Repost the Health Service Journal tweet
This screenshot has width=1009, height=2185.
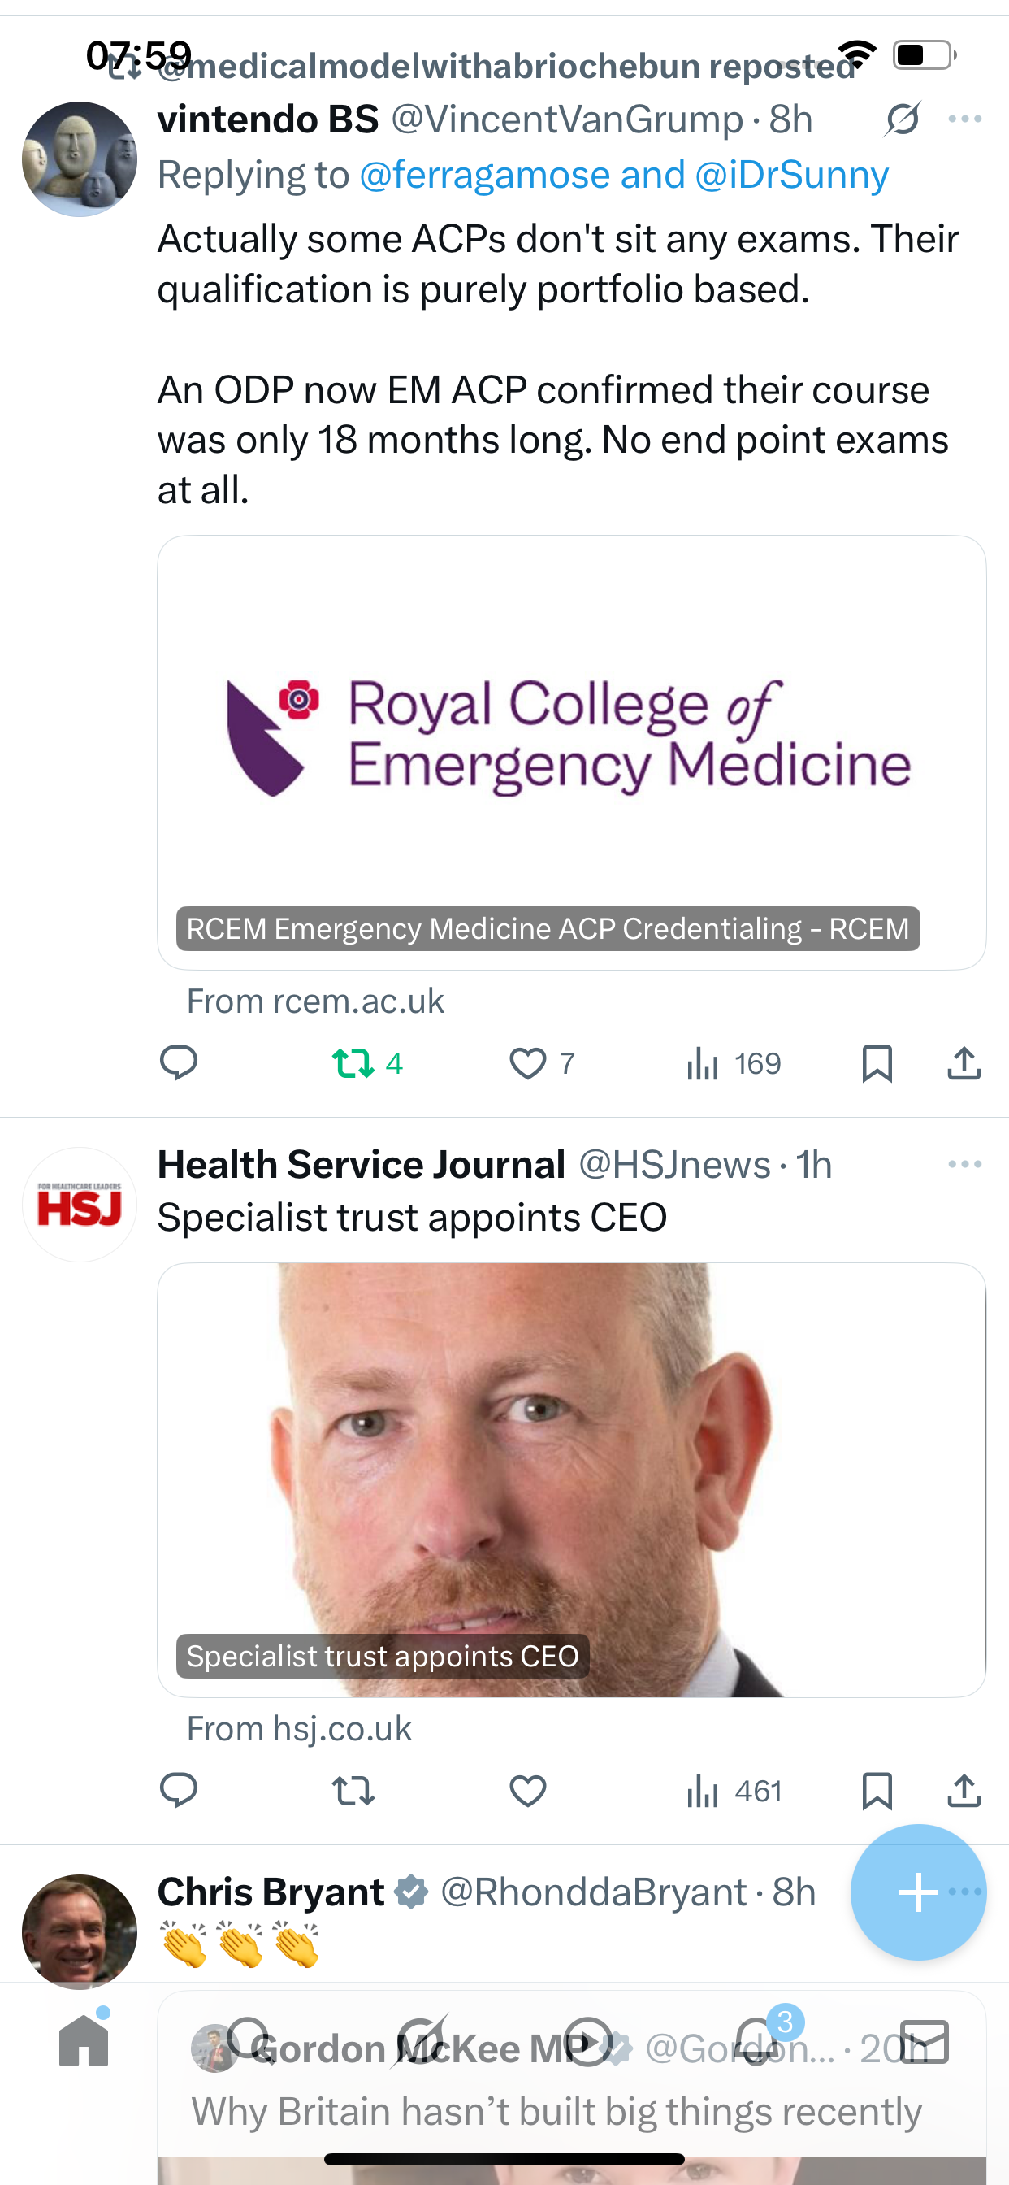pos(353,1791)
